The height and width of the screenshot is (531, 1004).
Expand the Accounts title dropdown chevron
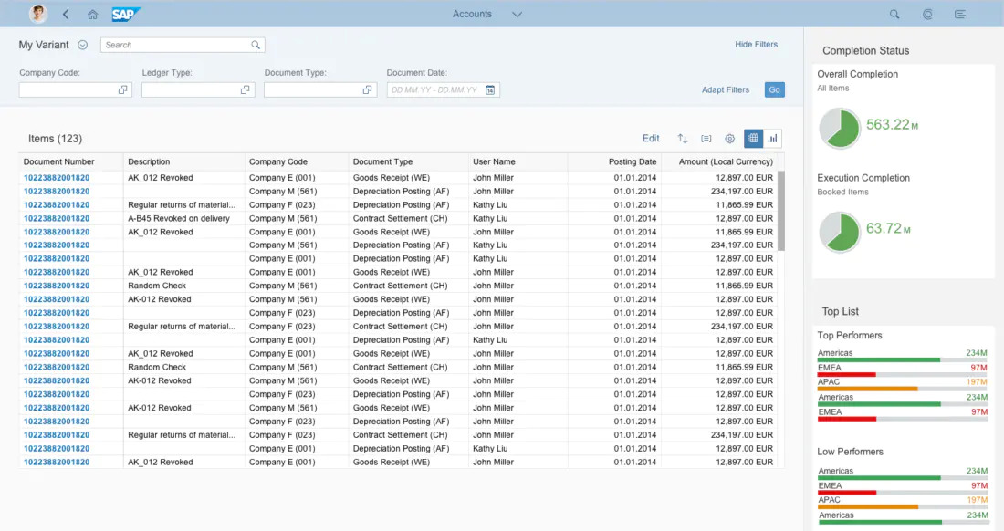[x=517, y=14]
